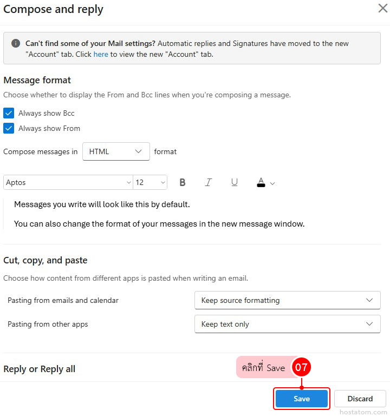Close the Compose and reply panel
The image size is (390, 417).
[x=383, y=8]
